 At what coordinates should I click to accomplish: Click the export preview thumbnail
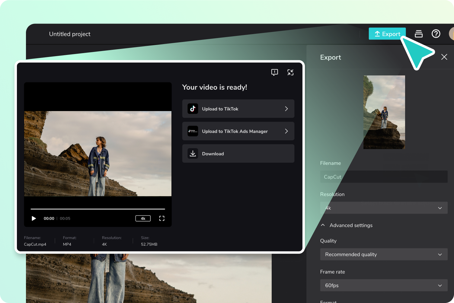tap(384, 112)
